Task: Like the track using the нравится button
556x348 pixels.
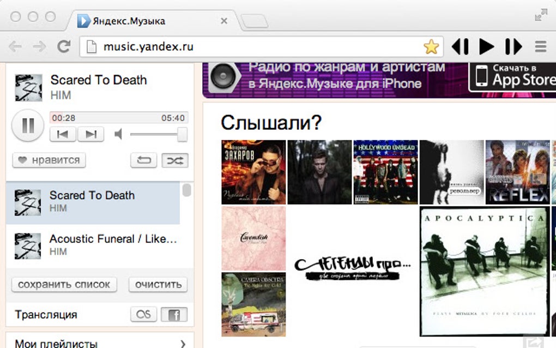Action: (x=49, y=160)
